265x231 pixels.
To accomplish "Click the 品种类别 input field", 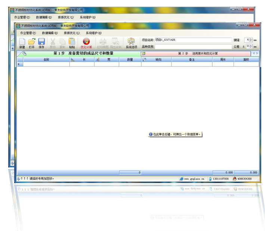I will 193,47.
